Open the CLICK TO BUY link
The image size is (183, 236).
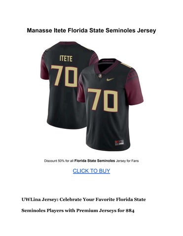[x=91, y=171]
